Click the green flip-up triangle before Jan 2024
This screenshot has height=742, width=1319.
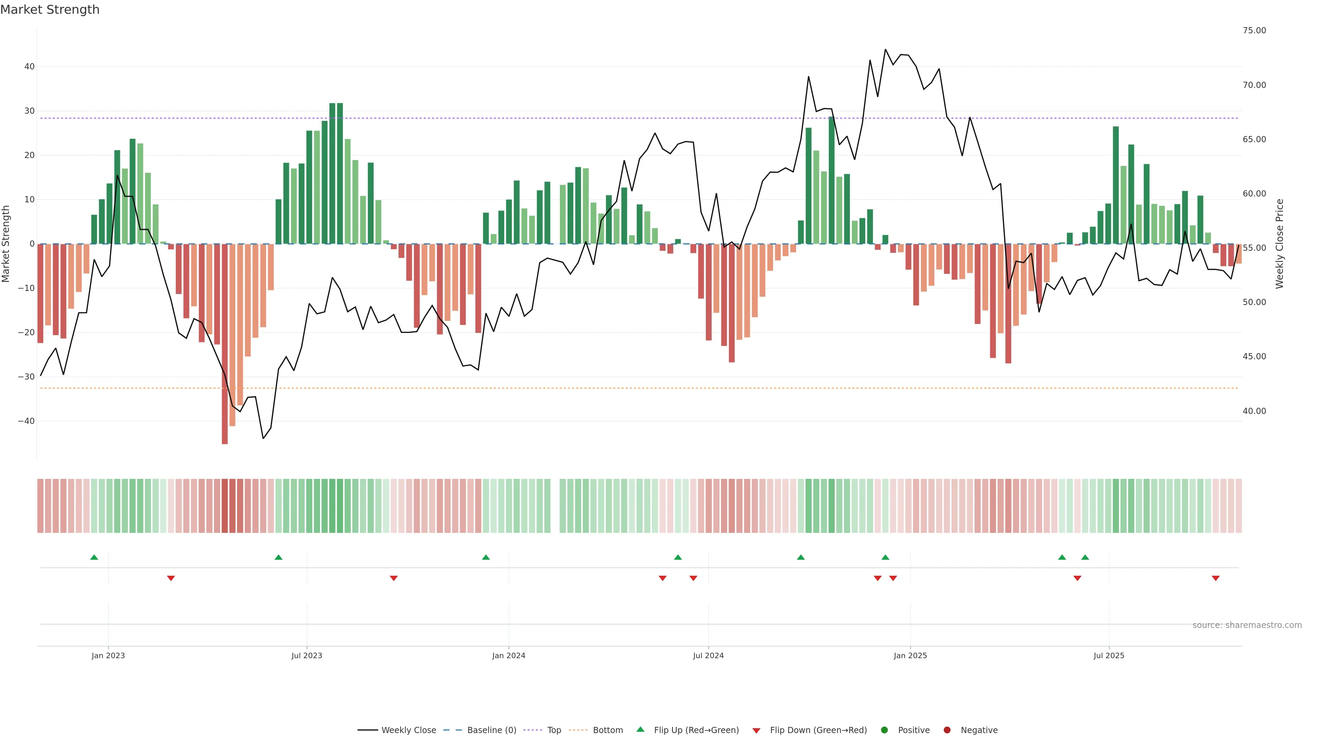(x=486, y=557)
